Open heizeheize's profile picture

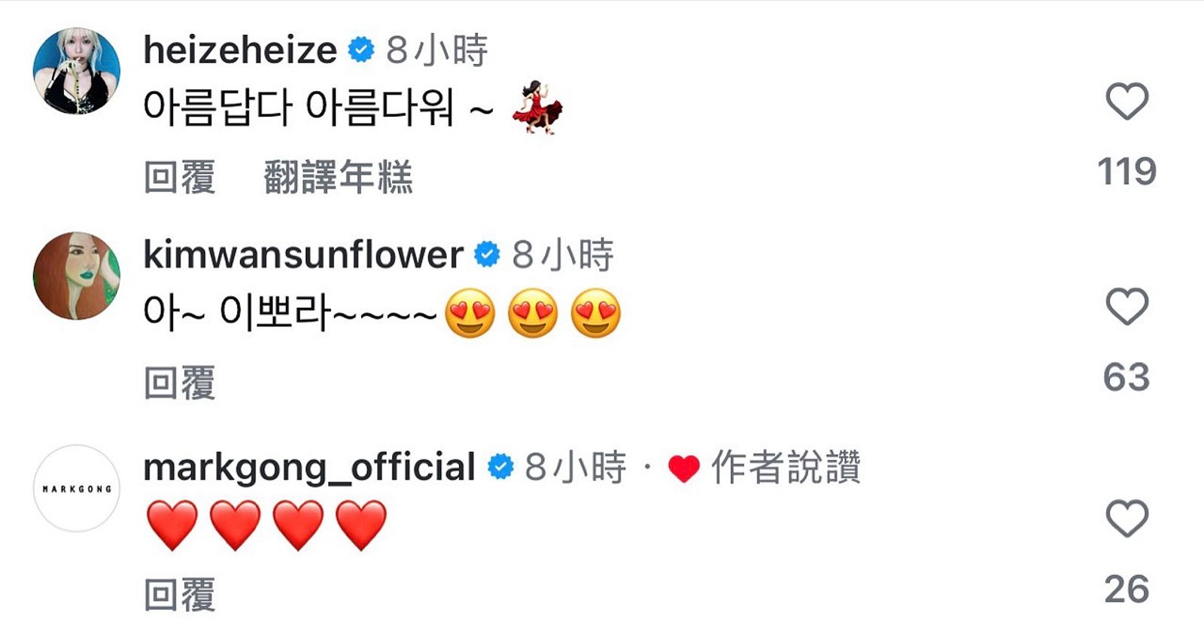[x=77, y=72]
